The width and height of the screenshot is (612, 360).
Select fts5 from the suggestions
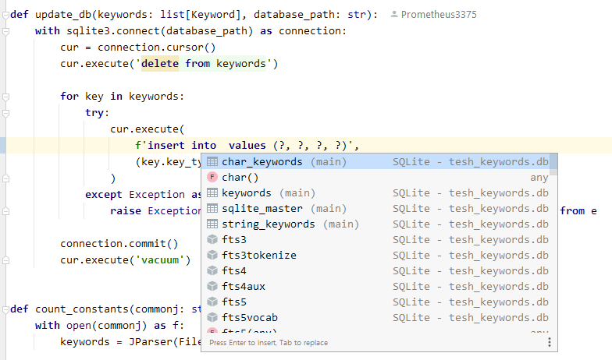(x=234, y=302)
